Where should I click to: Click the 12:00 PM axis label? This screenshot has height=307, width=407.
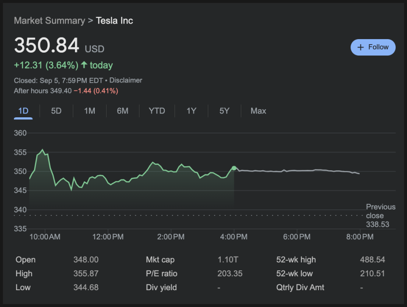pos(108,237)
